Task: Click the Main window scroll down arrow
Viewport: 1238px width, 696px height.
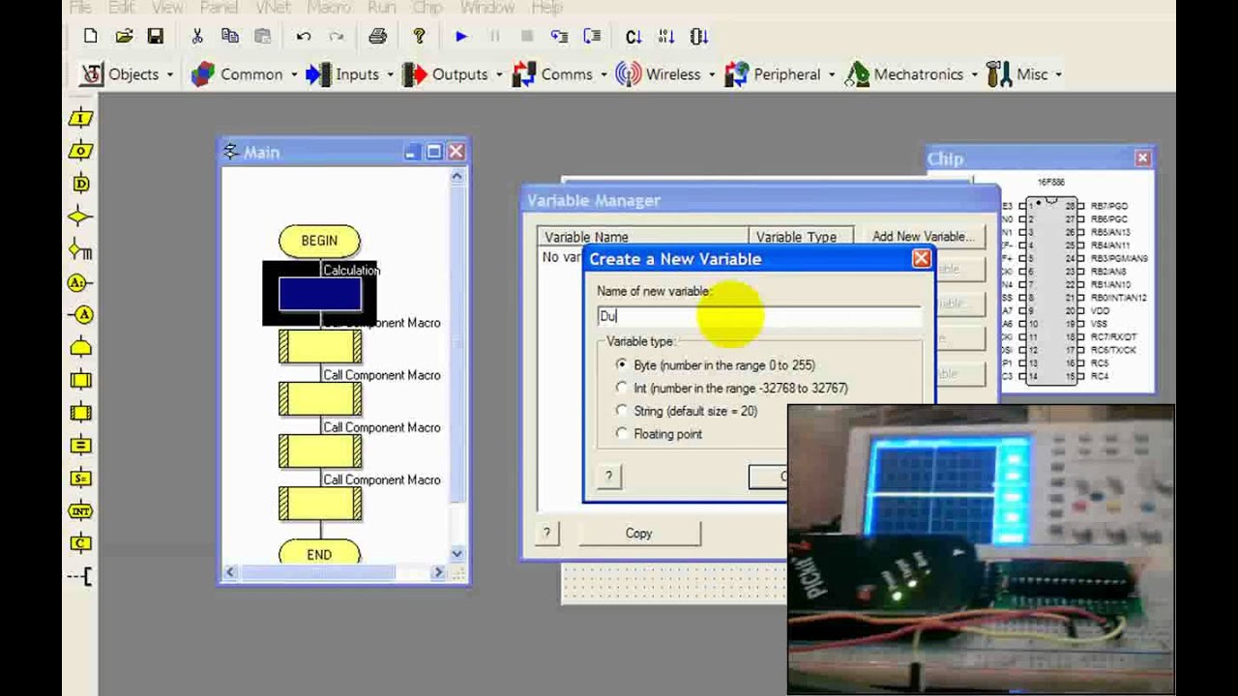Action: (457, 554)
